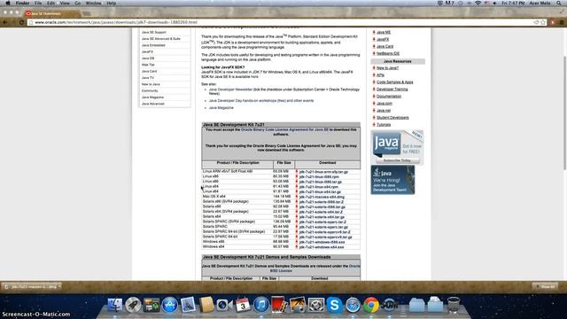Viewport: 567px width, 319px height.
Task: Open Trash in the Dock
Action: [x=453, y=305]
